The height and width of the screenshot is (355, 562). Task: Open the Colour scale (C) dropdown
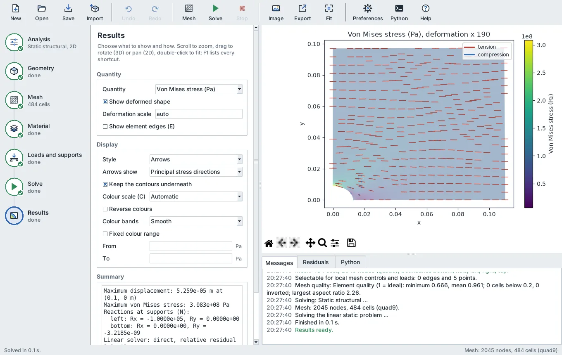click(196, 196)
